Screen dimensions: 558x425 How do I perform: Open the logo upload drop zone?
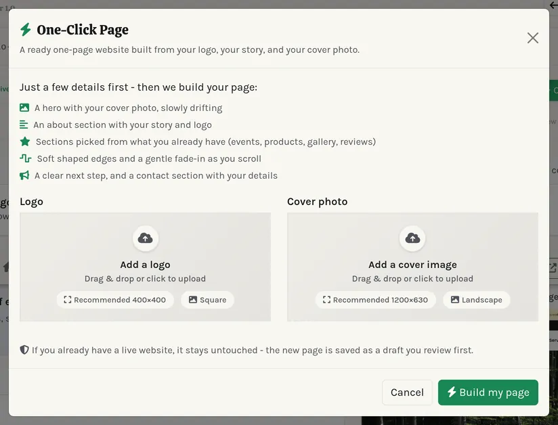145,267
